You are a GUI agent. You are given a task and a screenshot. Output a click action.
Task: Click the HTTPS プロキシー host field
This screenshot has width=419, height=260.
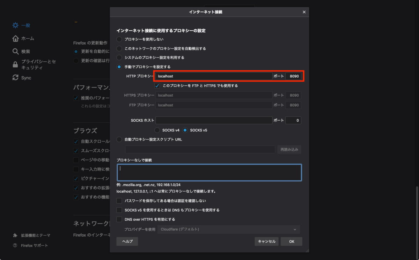(x=214, y=95)
